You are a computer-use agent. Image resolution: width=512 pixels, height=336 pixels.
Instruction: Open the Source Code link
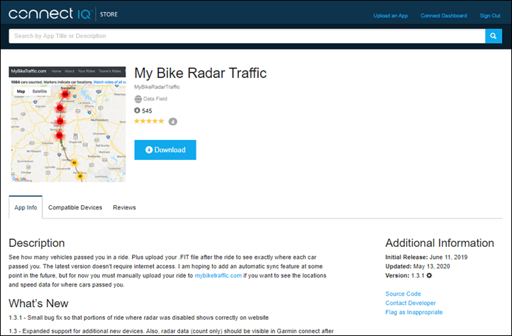[403, 294]
